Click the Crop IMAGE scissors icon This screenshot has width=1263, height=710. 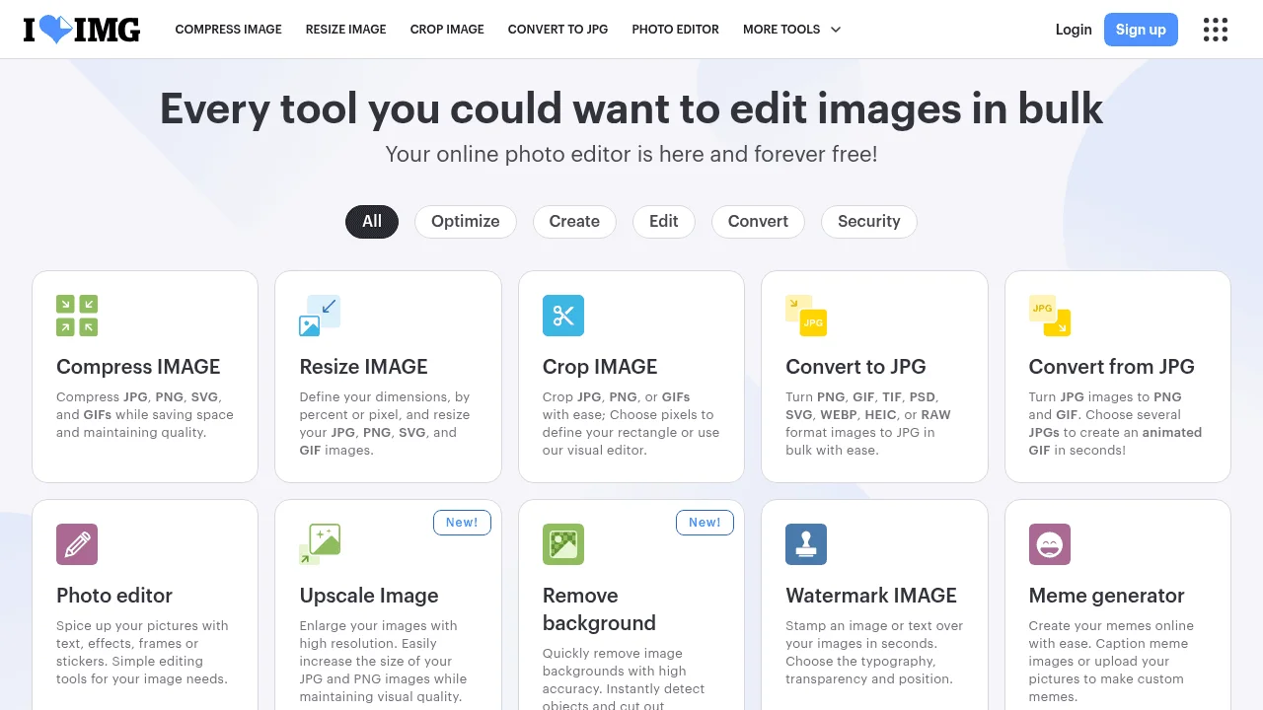563,316
